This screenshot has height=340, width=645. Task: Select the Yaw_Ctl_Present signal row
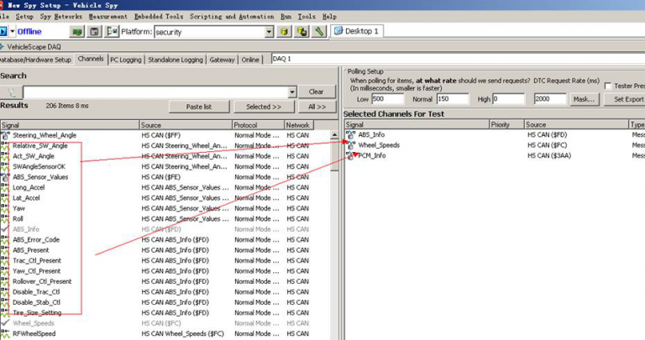pos(36,271)
